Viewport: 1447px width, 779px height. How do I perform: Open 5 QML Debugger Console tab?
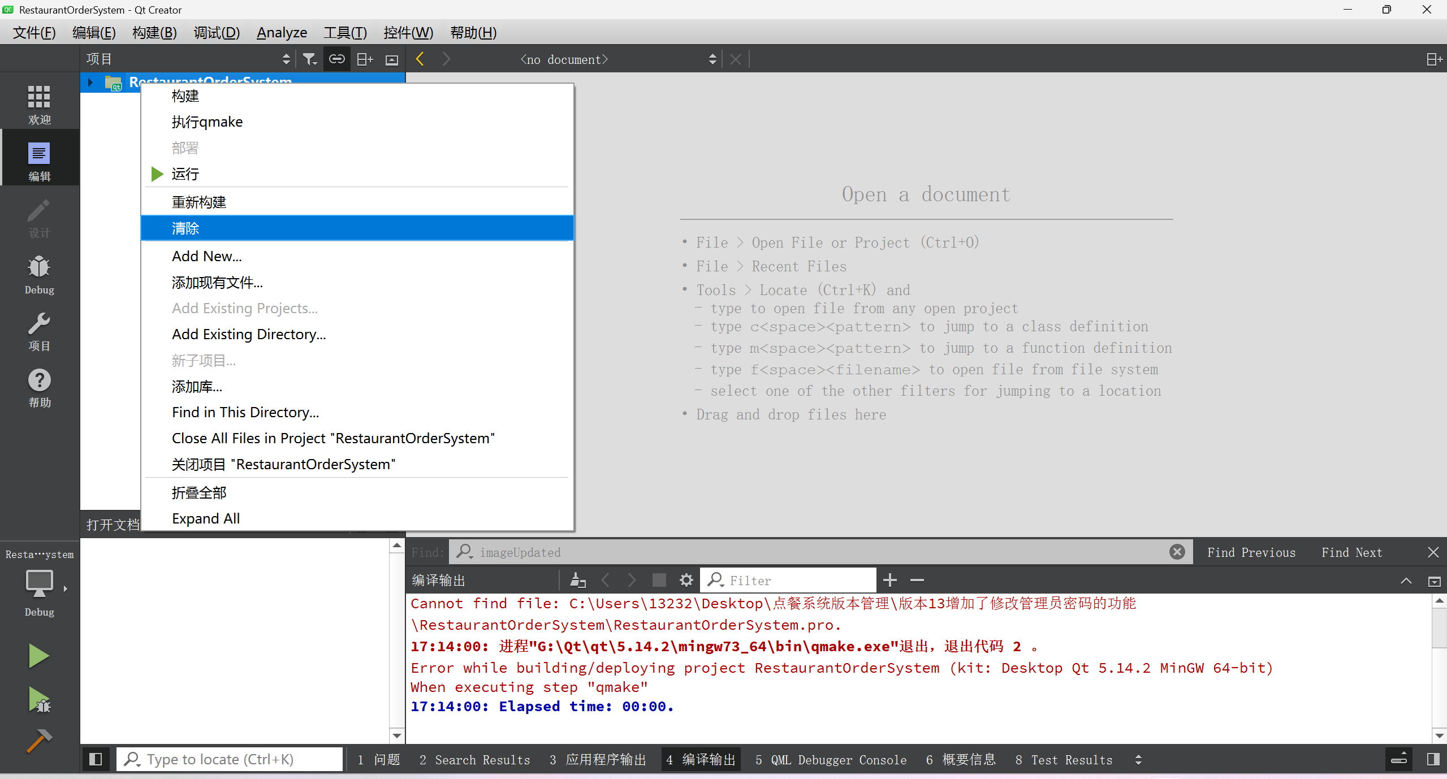[x=831, y=760]
